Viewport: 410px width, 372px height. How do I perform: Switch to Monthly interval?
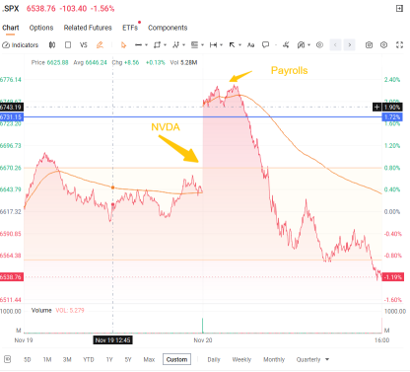(274, 359)
